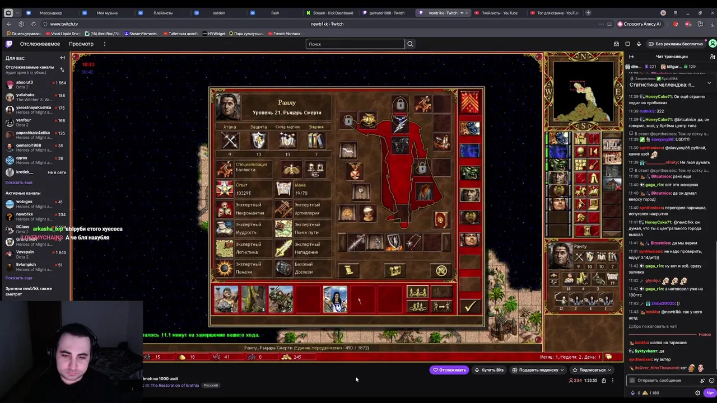
Task: Click the hero portrait of Ранлу
Action: 229,107
